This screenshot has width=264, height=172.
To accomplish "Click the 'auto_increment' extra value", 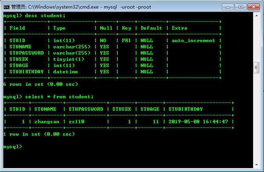I will (193, 41).
